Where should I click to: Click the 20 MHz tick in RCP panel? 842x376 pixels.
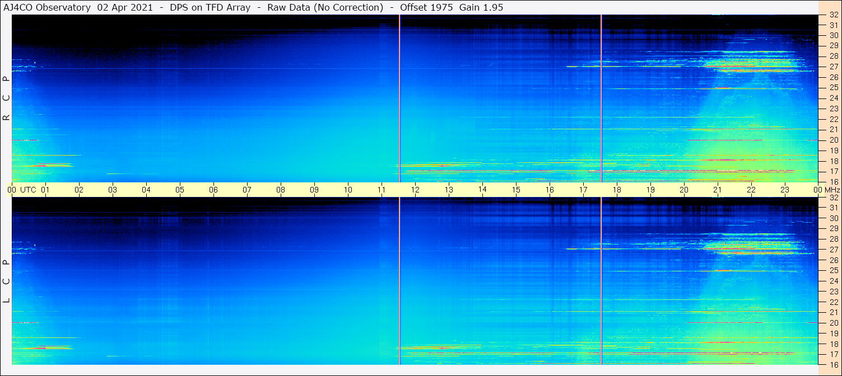pyautogui.click(x=833, y=140)
